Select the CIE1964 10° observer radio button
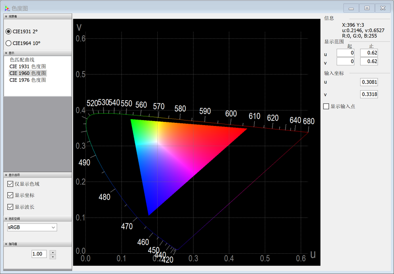This screenshot has height=274, width=394. pos(9,43)
